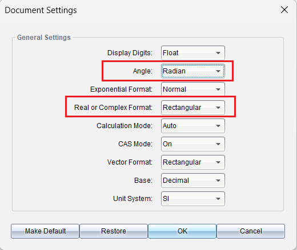Open the CAS Mode dropdown
The image size is (297, 250).
[x=193, y=144]
